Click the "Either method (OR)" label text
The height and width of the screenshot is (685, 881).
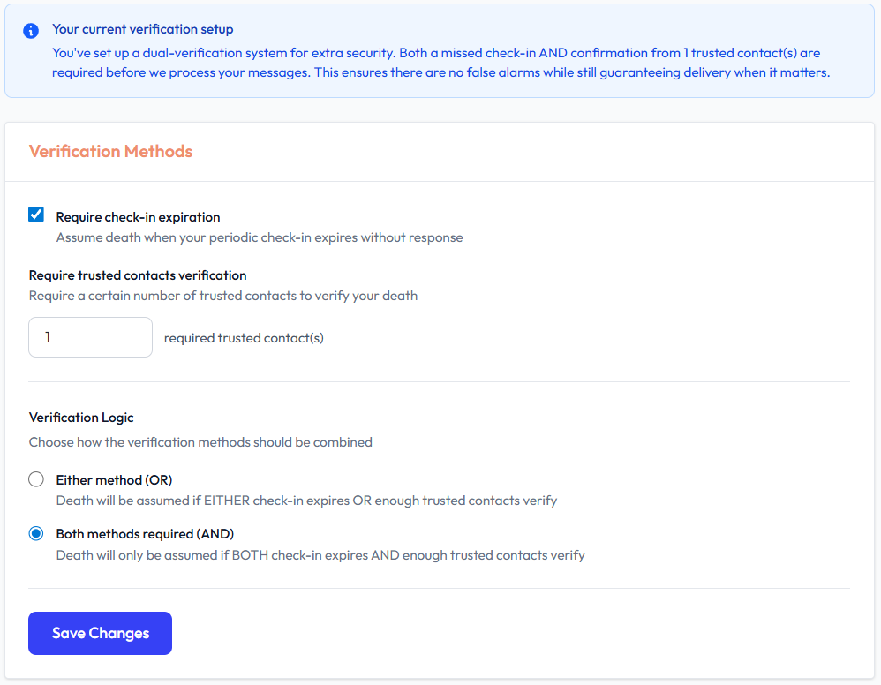114,480
